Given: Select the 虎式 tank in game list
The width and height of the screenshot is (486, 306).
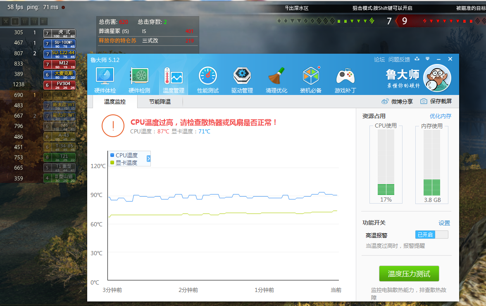Looking at the screenshot, I should pos(60,33).
